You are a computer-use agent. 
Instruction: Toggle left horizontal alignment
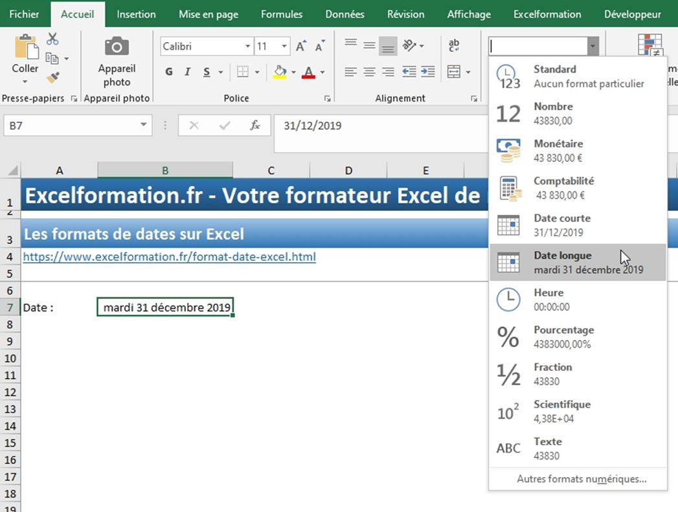[351, 72]
